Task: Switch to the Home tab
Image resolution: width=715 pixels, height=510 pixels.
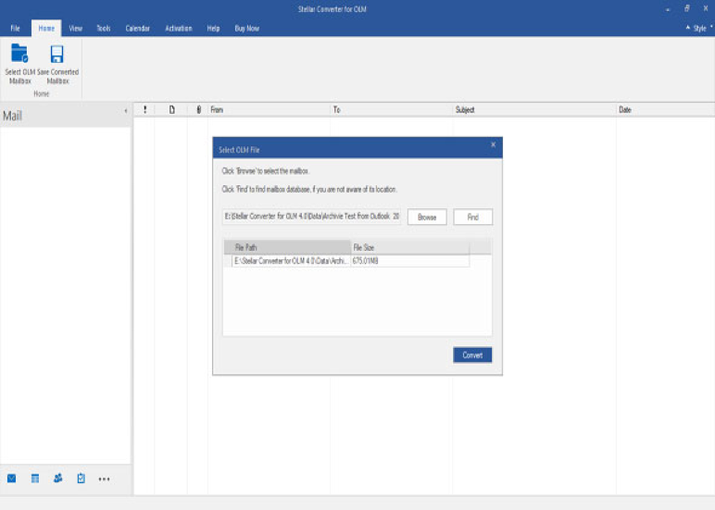Action: (x=46, y=29)
